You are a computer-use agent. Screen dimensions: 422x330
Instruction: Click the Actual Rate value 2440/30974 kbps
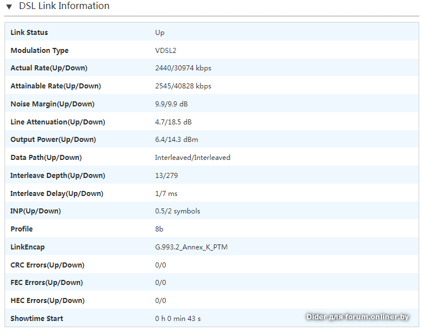pos(183,68)
